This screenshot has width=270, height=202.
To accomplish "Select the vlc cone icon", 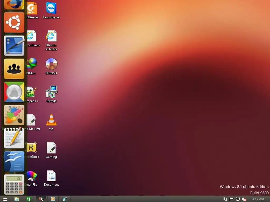I will point(51,122).
